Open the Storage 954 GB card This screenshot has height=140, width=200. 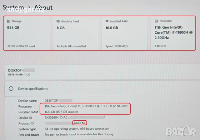(27, 33)
